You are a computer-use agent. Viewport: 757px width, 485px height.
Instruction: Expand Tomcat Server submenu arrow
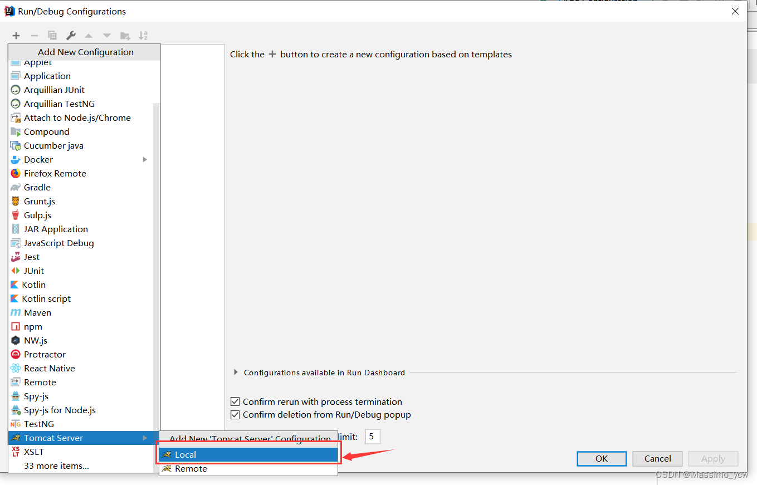coord(145,438)
